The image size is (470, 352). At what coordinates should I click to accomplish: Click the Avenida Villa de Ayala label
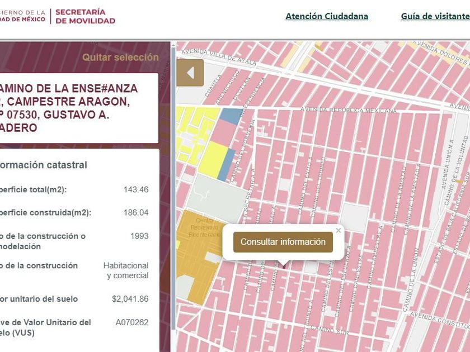click(219, 57)
